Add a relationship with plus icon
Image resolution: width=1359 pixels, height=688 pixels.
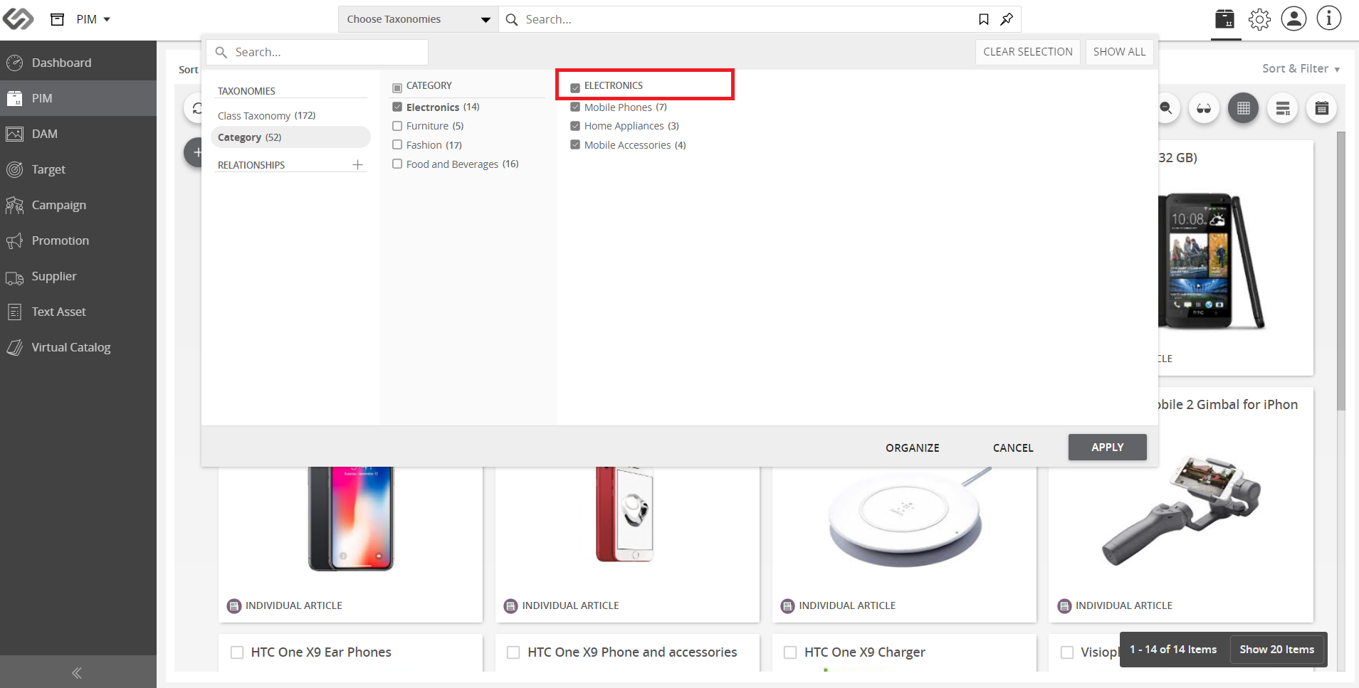(357, 164)
